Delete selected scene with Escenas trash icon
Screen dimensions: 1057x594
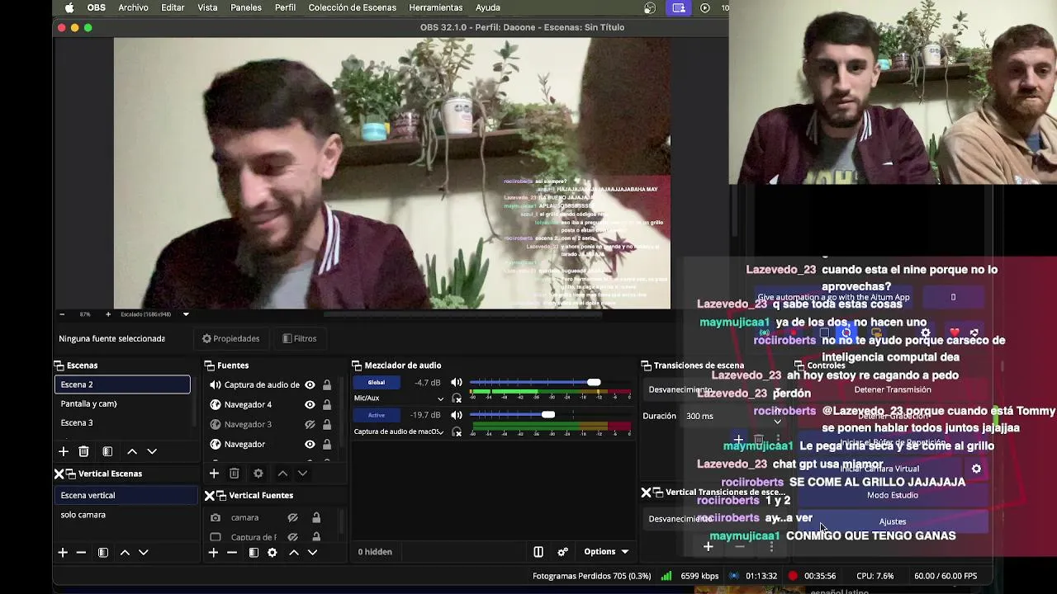point(83,451)
